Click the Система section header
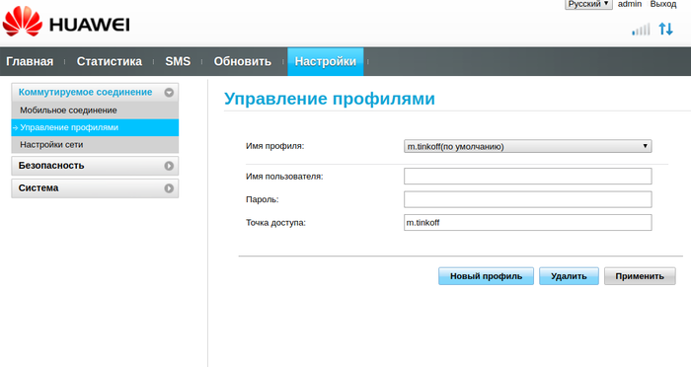 [x=95, y=188]
